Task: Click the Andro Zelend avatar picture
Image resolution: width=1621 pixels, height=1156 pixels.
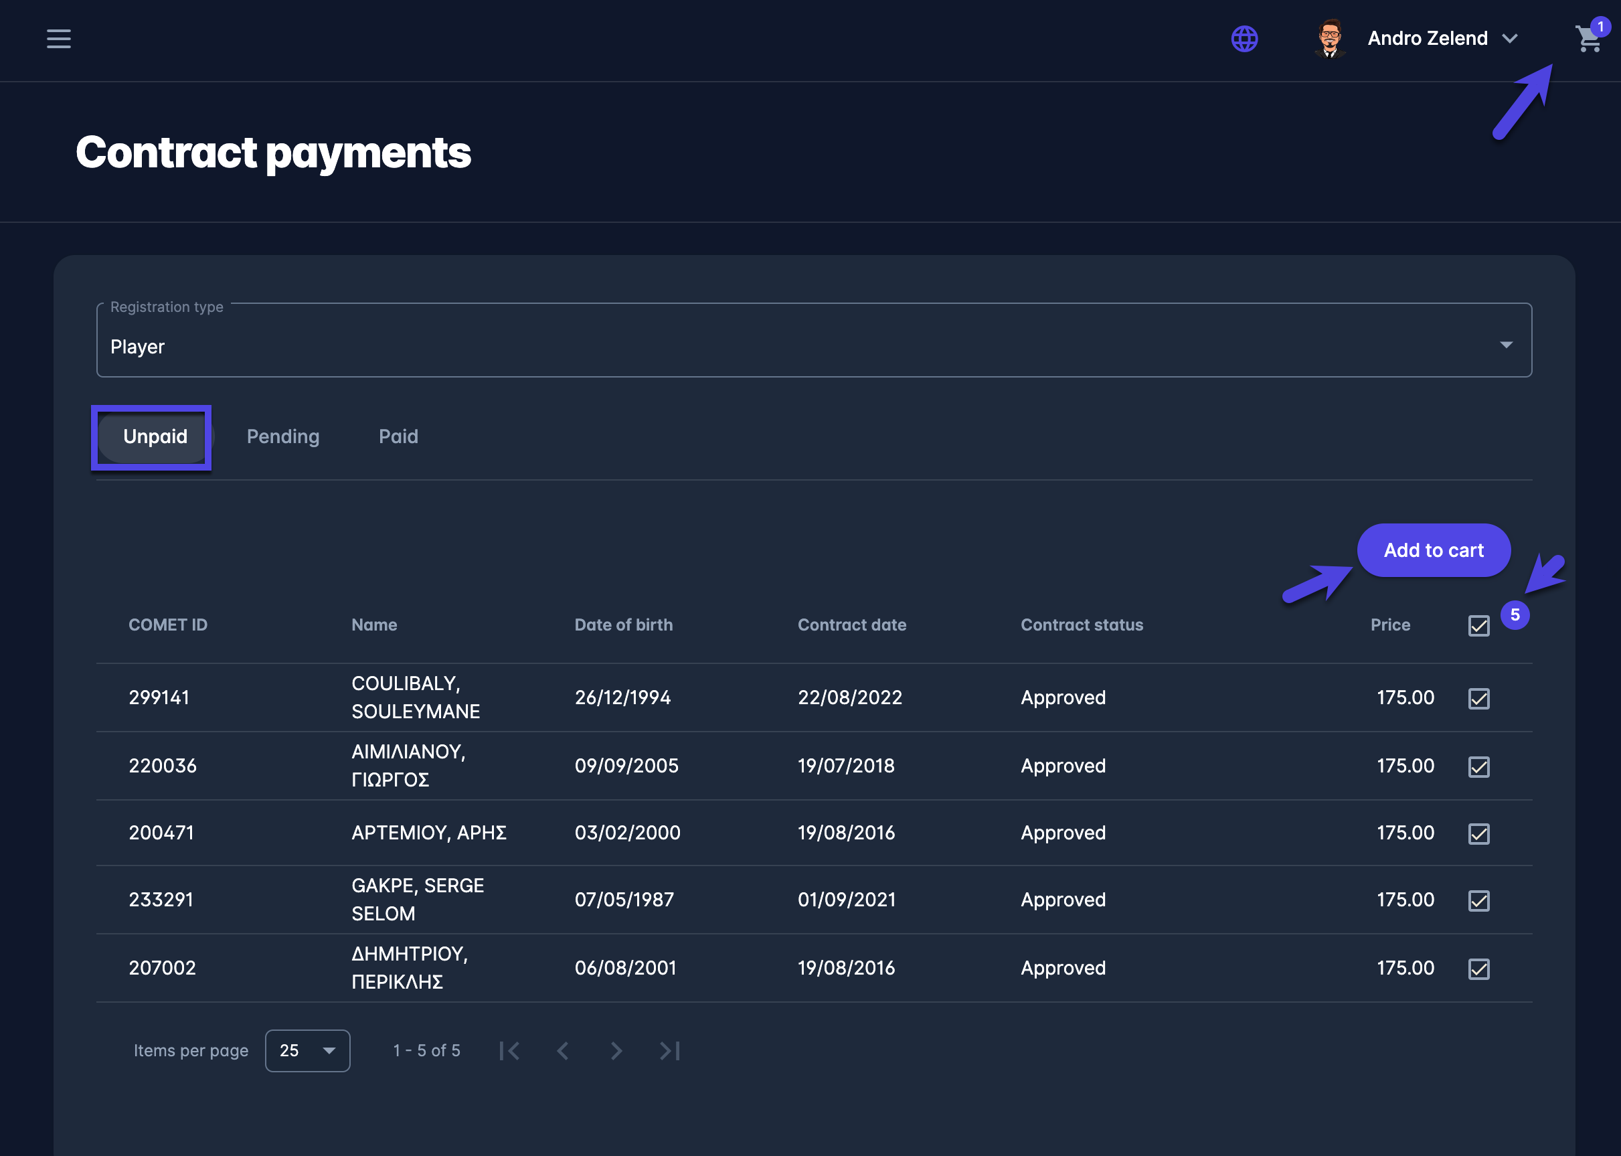Action: point(1329,38)
